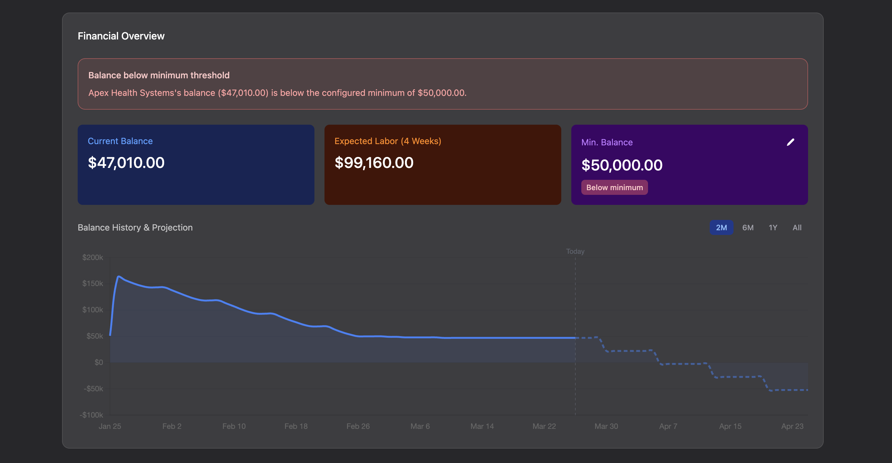Click the Jan 25 axis label
Image resolution: width=892 pixels, height=463 pixels.
(x=109, y=426)
